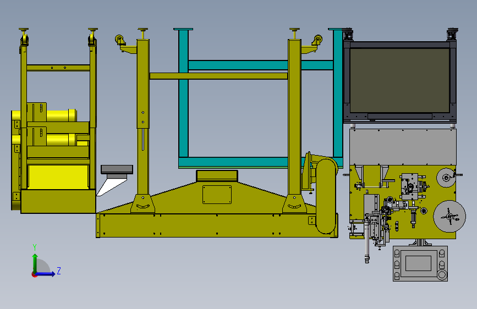Pick the olive crossbar between center posts
The width and height of the screenshot is (477, 309).
click(x=218, y=76)
